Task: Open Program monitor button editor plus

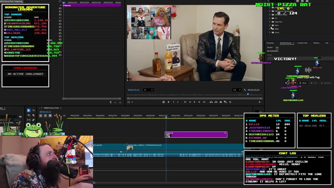Action: tap(259, 102)
